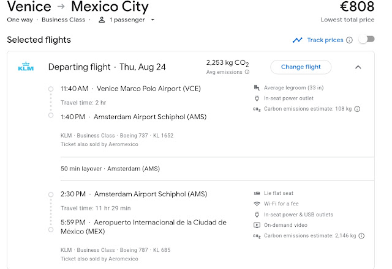Click the 2,253 kg CO2 emissions value
Screen dimensions: 392x269
pos(227,62)
